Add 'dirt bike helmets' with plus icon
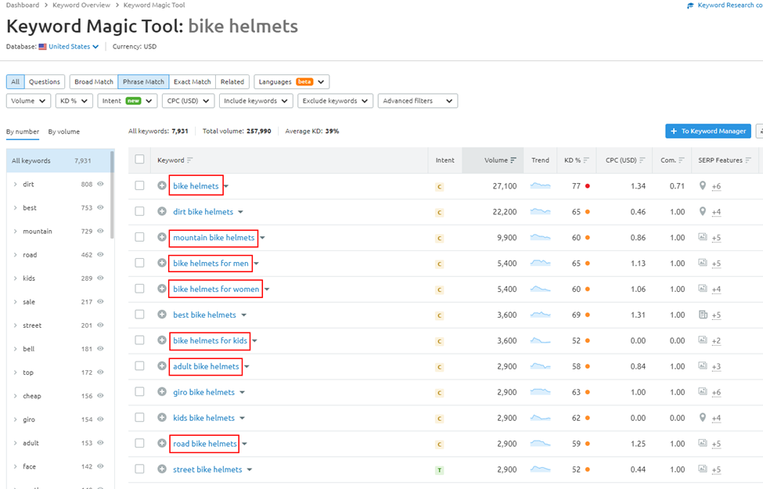763x489 pixels. [x=162, y=211]
